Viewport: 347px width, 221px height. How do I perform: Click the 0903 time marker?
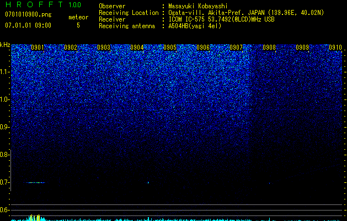click(x=104, y=48)
